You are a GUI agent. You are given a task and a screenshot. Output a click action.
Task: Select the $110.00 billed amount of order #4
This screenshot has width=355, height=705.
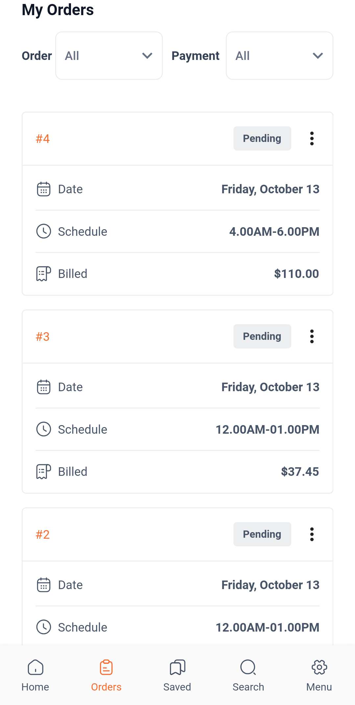(x=296, y=274)
